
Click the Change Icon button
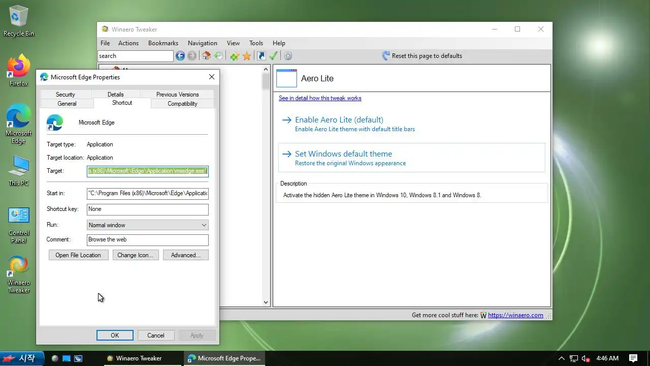coord(135,255)
